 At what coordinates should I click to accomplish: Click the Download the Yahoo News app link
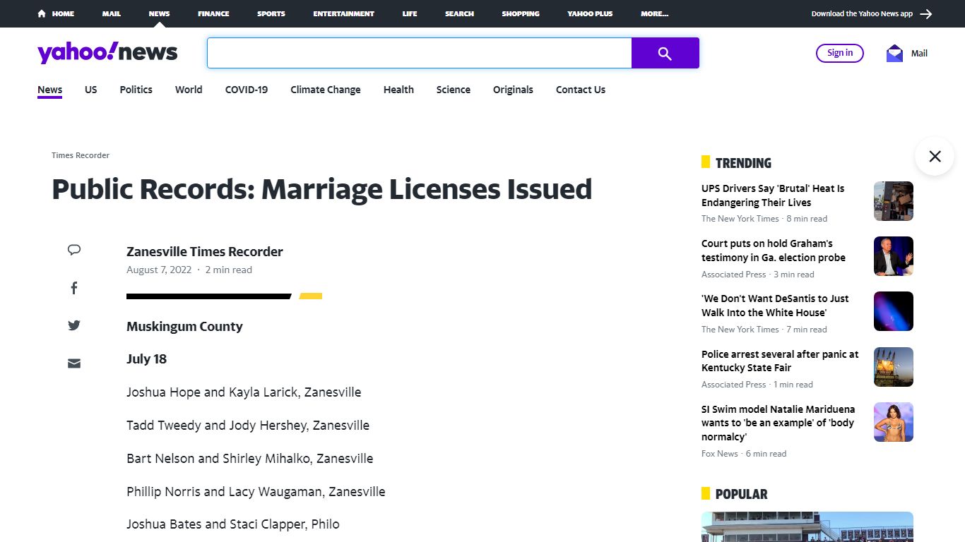[862, 13]
